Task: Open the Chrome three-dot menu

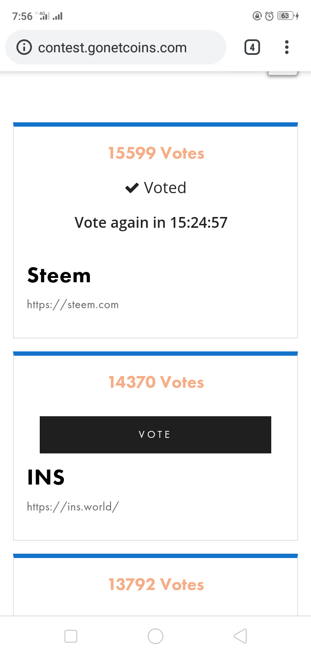Action: pyautogui.click(x=286, y=47)
